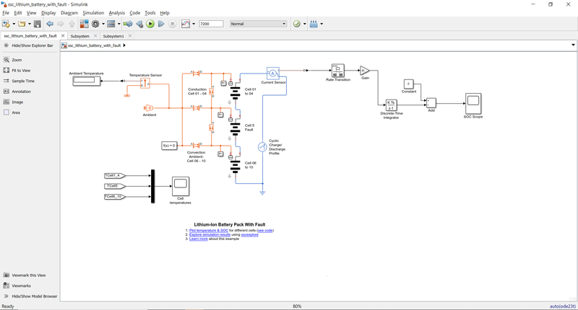Open the Model Explorer icon
Viewport: 578px width, 310px height.
[111, 24]
